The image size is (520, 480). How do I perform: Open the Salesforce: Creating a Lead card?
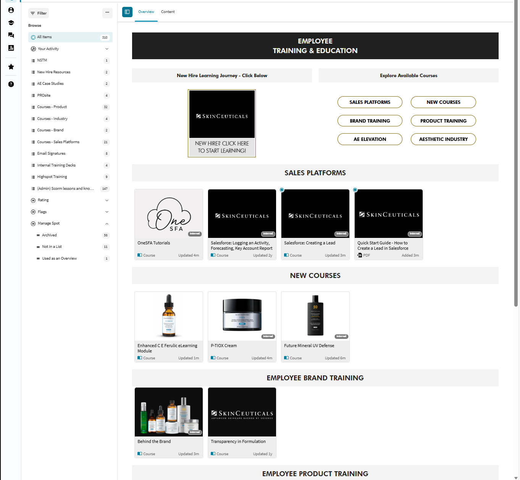point(315,225)
